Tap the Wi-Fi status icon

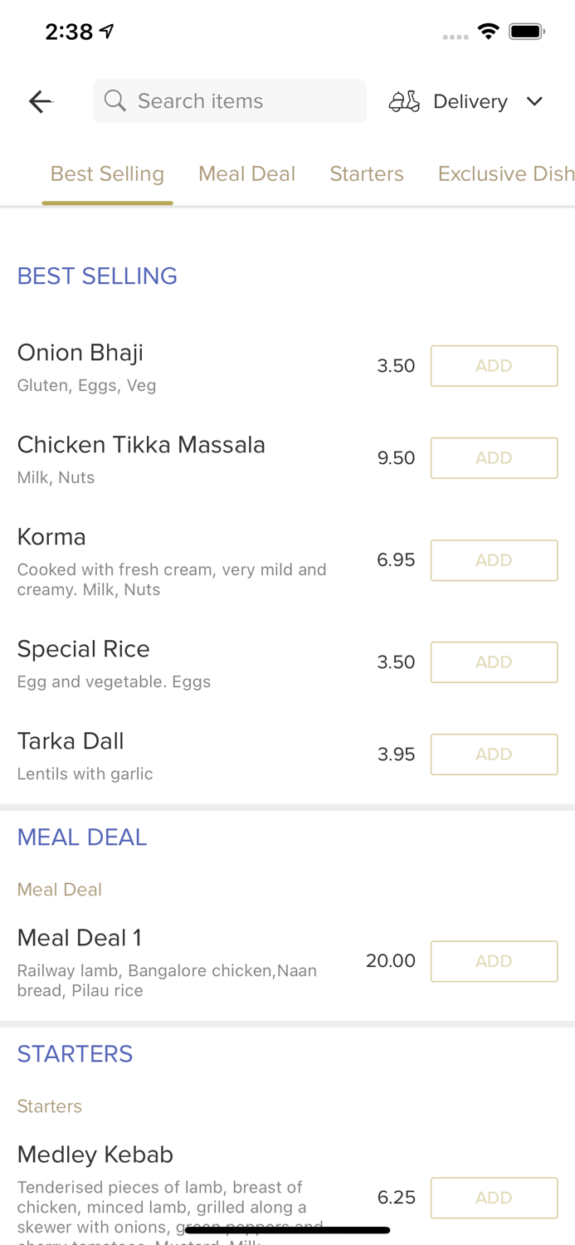[x=488, y=32]
